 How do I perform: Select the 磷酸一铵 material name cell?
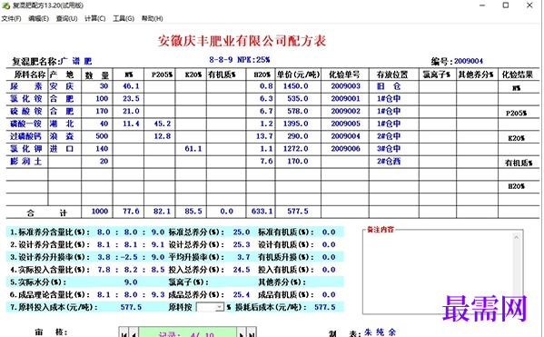pyautogui.click(x=26, y=124)
